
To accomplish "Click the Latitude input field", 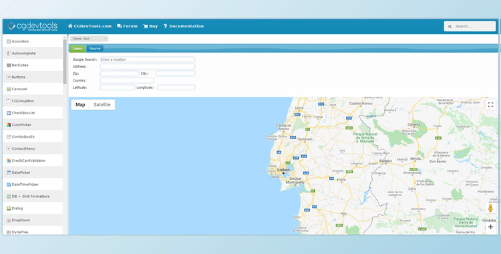I will click(118, 88).
